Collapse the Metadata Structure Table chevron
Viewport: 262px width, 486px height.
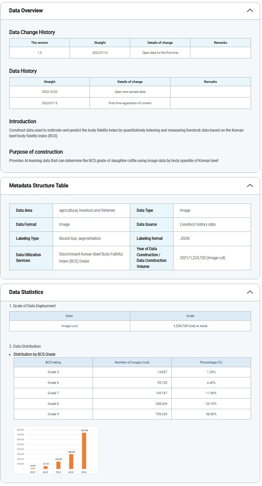250,186
